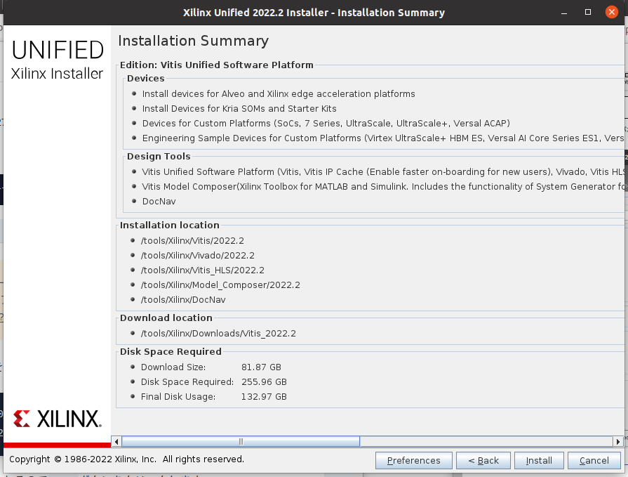Click the empty scrollbar track right of thumb
This screenshot has width=628, height=477.
tap(484, 442)
